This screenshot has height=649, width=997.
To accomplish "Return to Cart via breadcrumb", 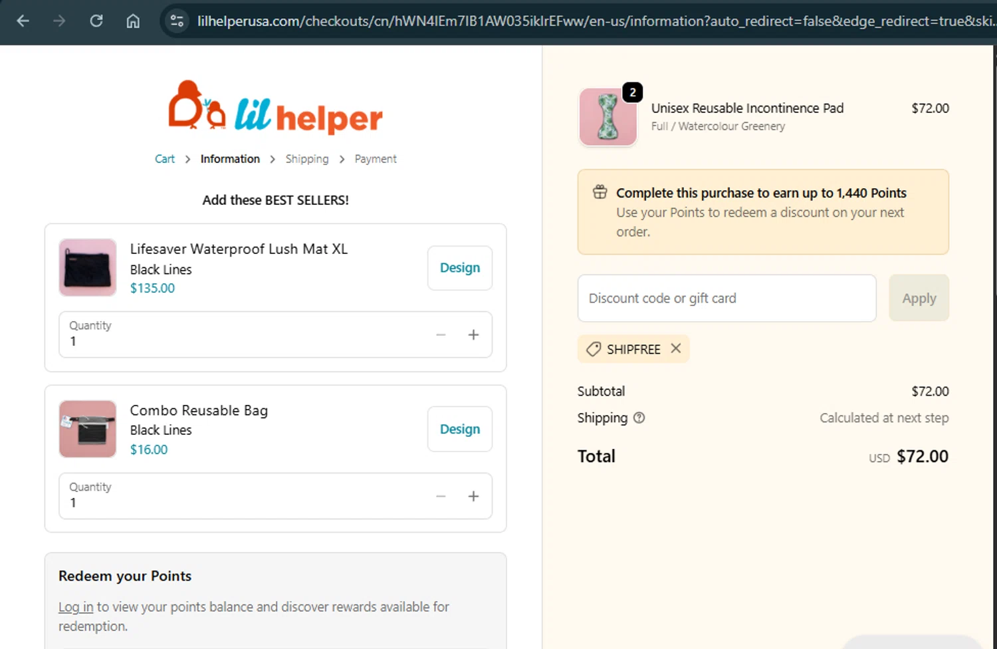I will point(164,159).
